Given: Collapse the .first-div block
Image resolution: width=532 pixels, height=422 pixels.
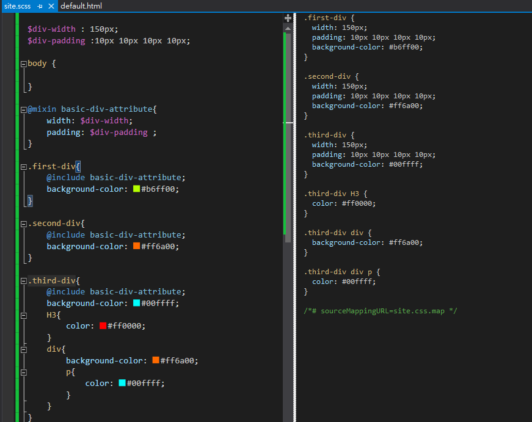Looking at the screenshot, I should [24, 167].
